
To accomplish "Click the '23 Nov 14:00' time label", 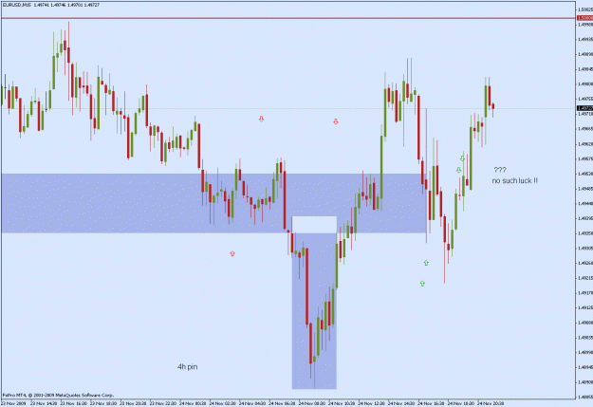I will 44,403.
